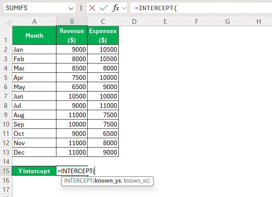Click the Dec cell

[x=34, y=152]
